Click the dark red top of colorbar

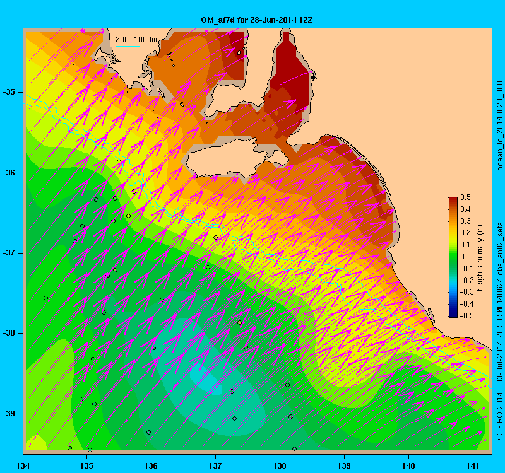pos(453,199)
